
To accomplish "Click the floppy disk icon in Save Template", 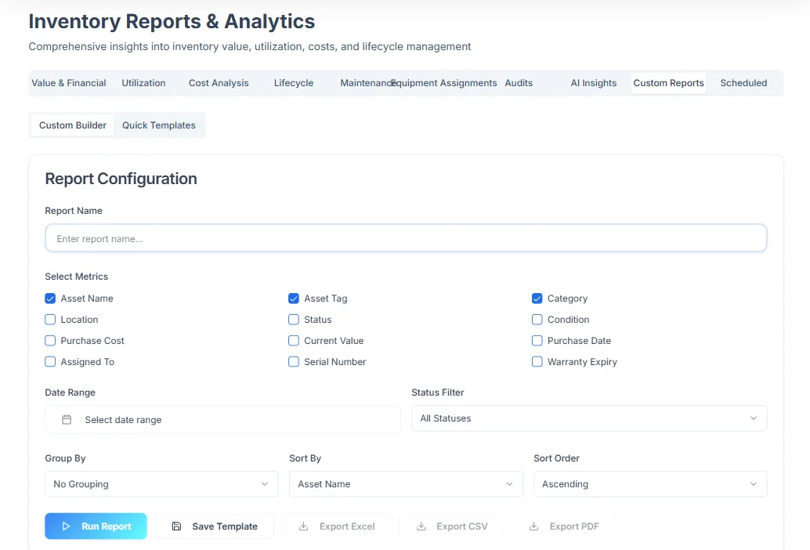I will point(177,526).
